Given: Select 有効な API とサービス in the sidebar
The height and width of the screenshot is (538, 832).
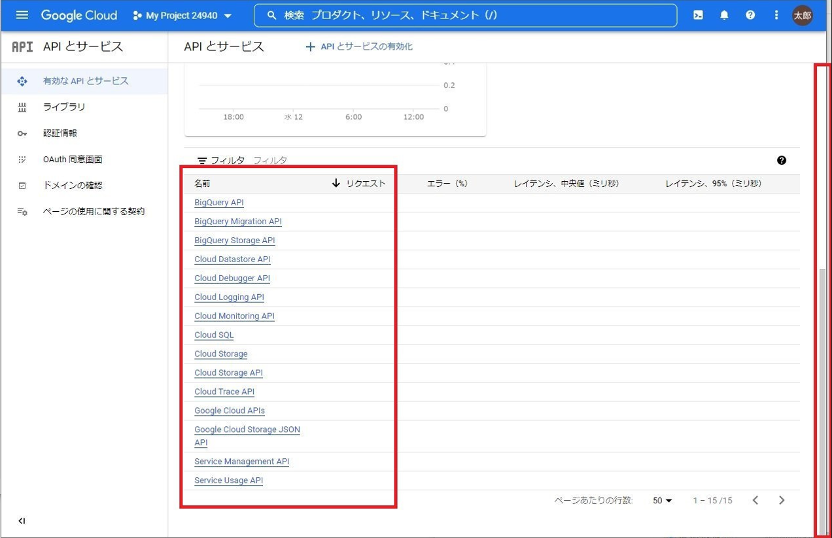Looking at the screenshot, I should 84,81.
